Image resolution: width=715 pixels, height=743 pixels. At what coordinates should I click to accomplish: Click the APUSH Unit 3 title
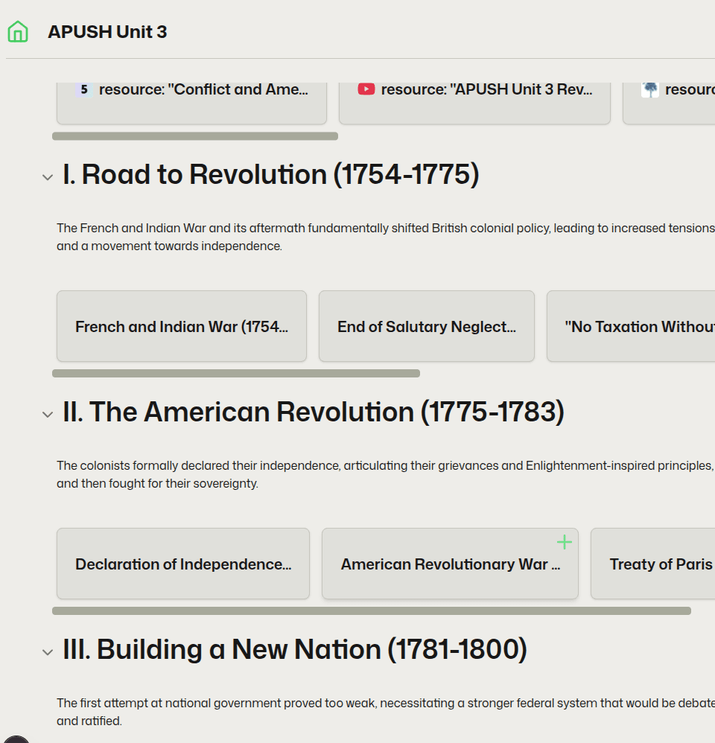pos(107,31)
